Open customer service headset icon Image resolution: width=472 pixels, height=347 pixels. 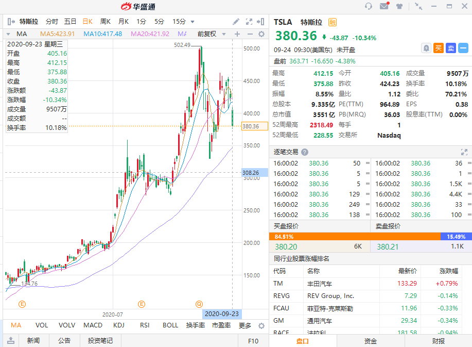(x=369, y=6)
